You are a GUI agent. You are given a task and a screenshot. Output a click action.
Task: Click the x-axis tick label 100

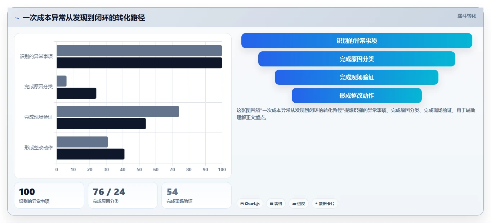[x=222, y=169]
